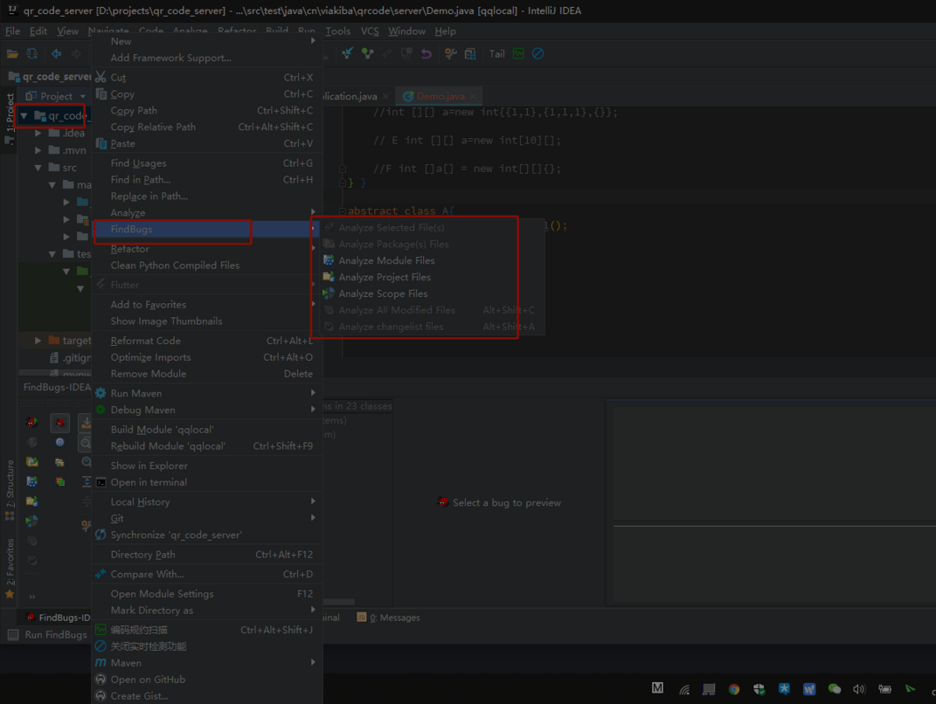Screen dimensions: 936x704
Task: Click Chrome icon in Windows taskbar
Action: (733, 689)
